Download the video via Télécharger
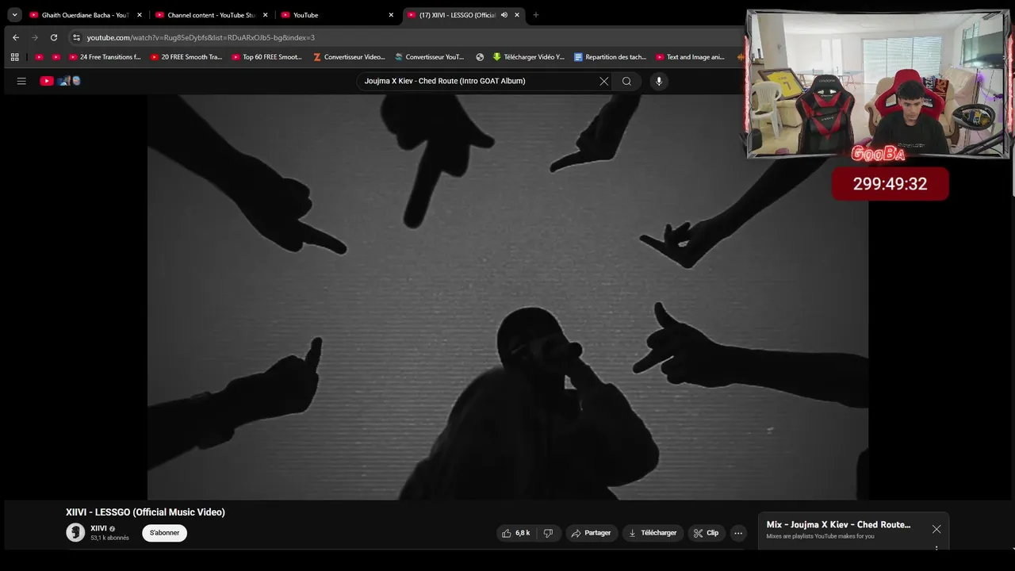 [x=653, y=533]
